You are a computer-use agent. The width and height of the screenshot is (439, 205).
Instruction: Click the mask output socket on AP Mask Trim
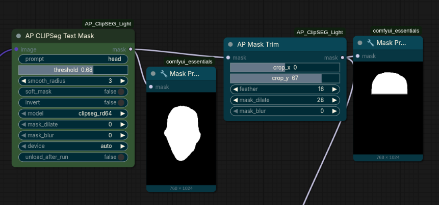342,57
